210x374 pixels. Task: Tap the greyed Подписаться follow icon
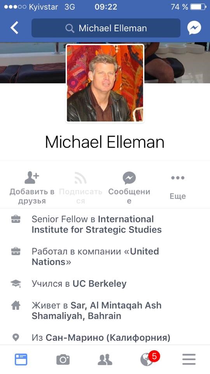80,178
